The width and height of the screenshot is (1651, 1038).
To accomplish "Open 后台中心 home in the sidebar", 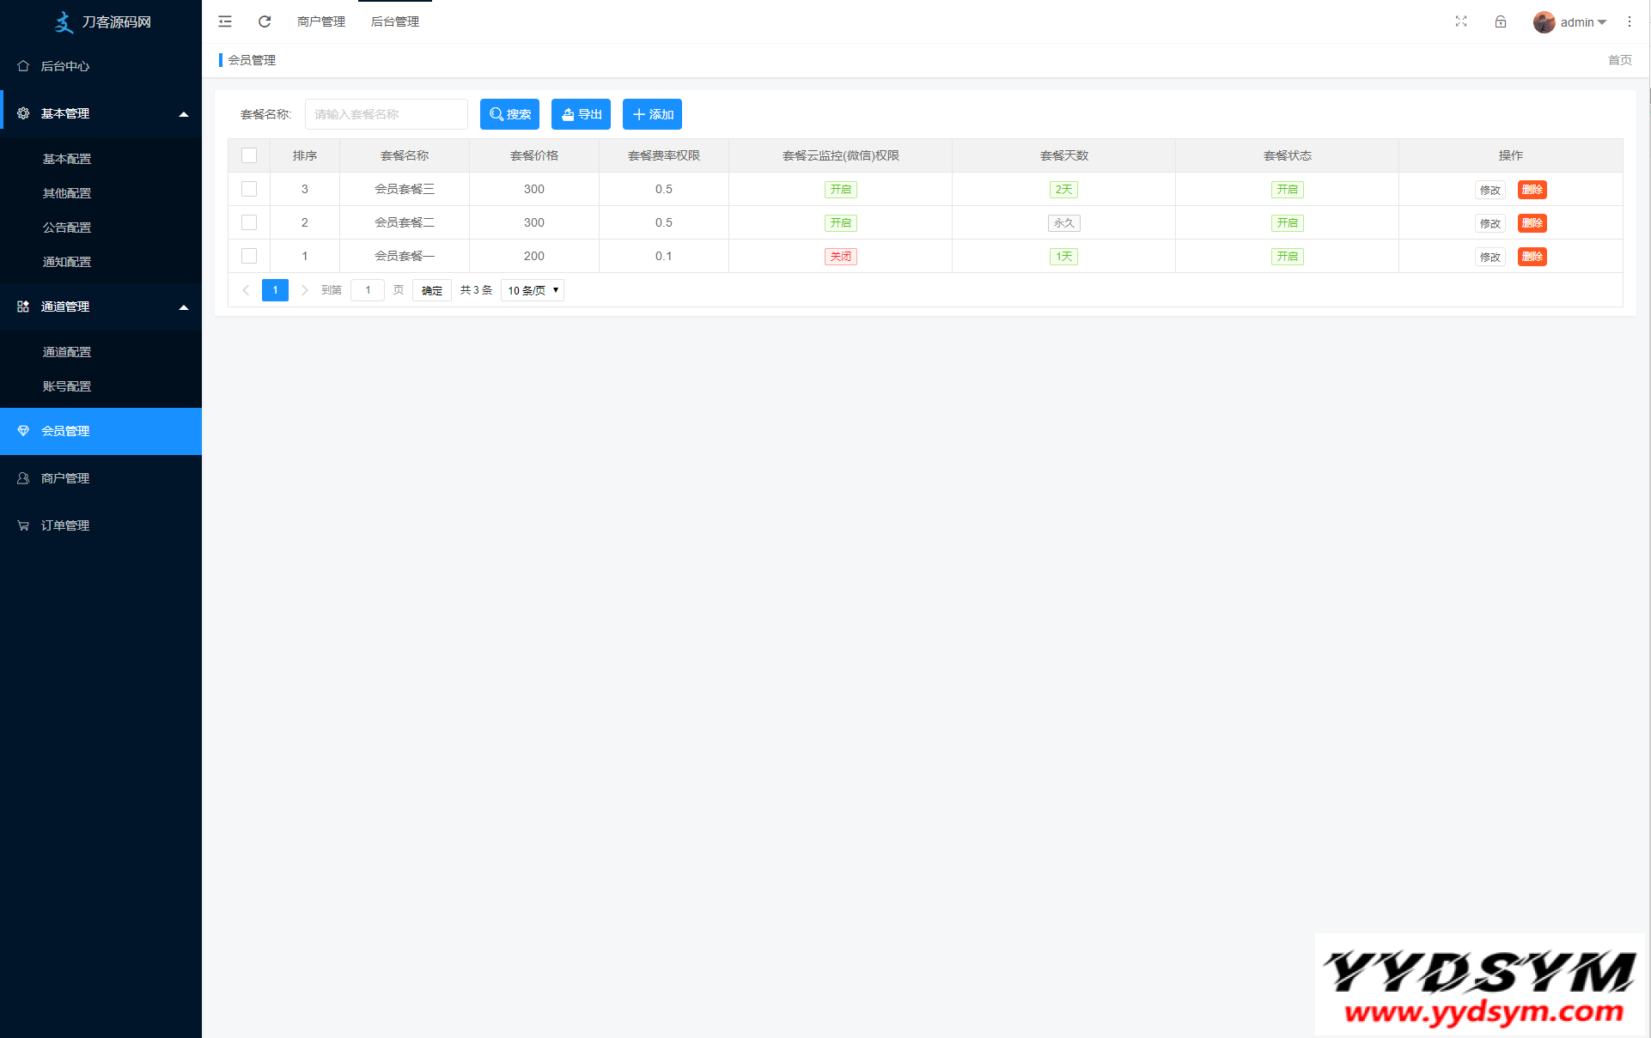I will click(65, 66).
